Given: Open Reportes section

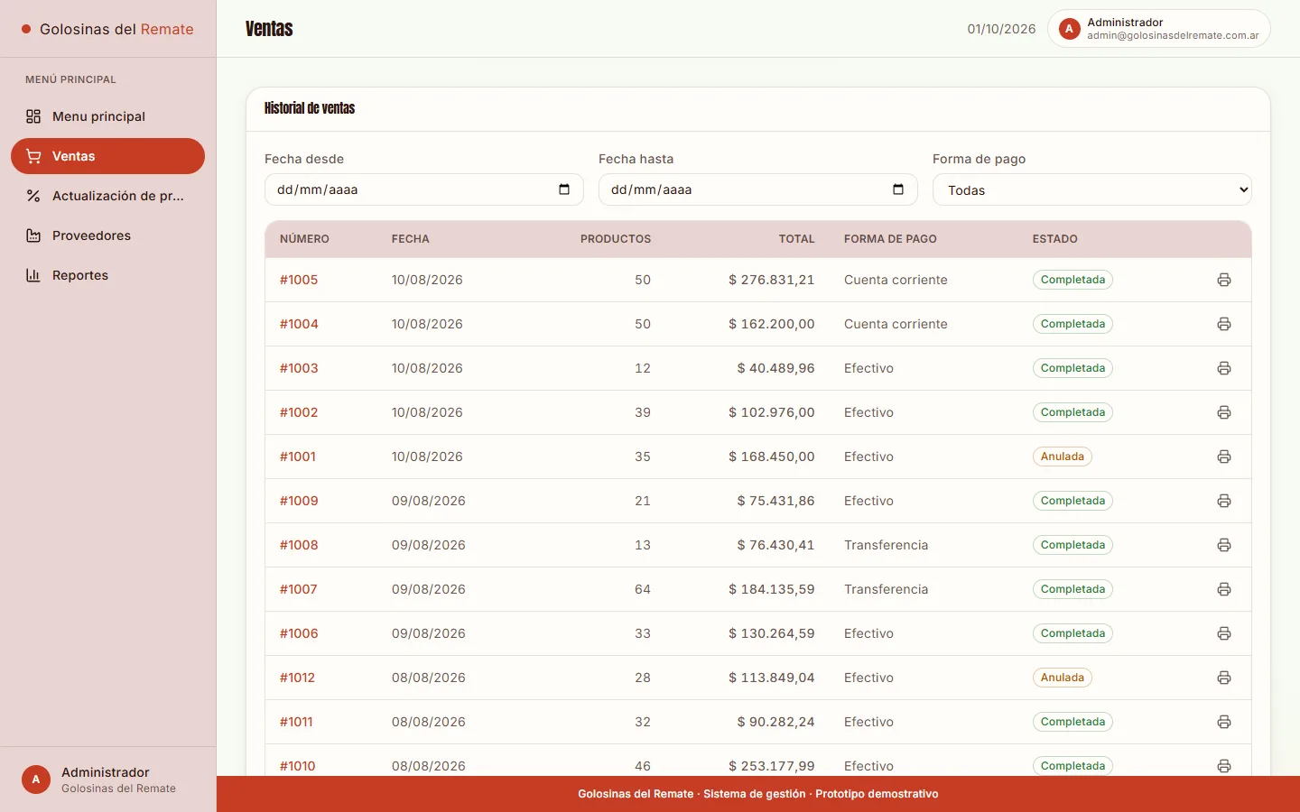Looking at the screenshot, I should click(x=108, y=275).
